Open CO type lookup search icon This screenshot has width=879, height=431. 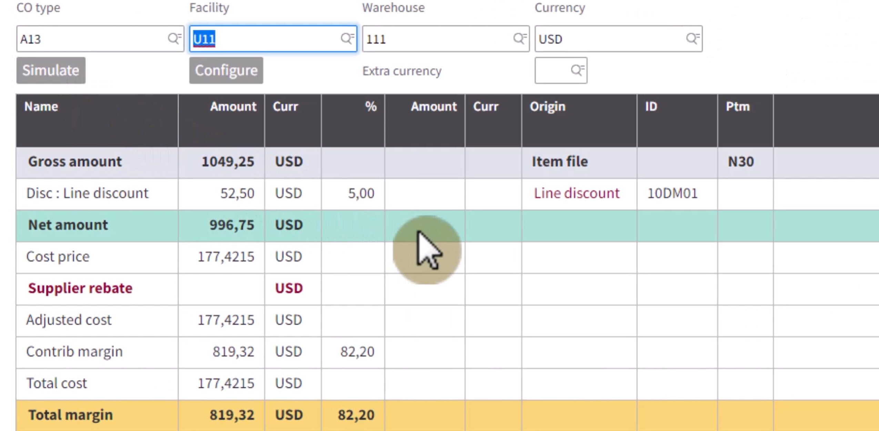click(174, 38)
